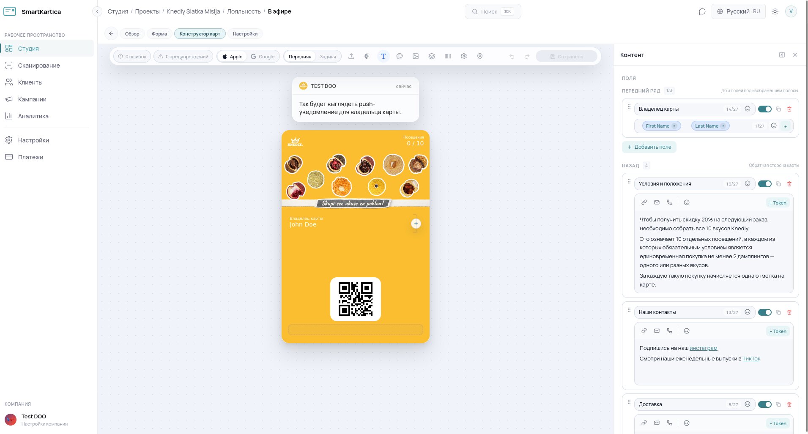
Task: Open emoji picker for Владелец карты label
Action: pos(748,109)
